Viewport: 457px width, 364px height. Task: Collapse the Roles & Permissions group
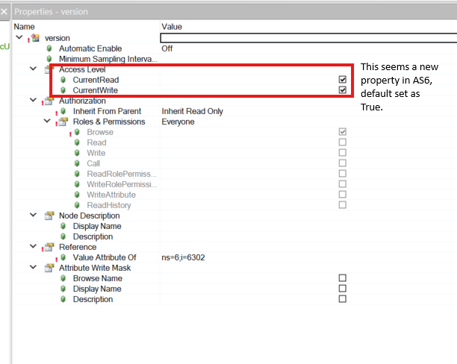[x=47, y=121]
